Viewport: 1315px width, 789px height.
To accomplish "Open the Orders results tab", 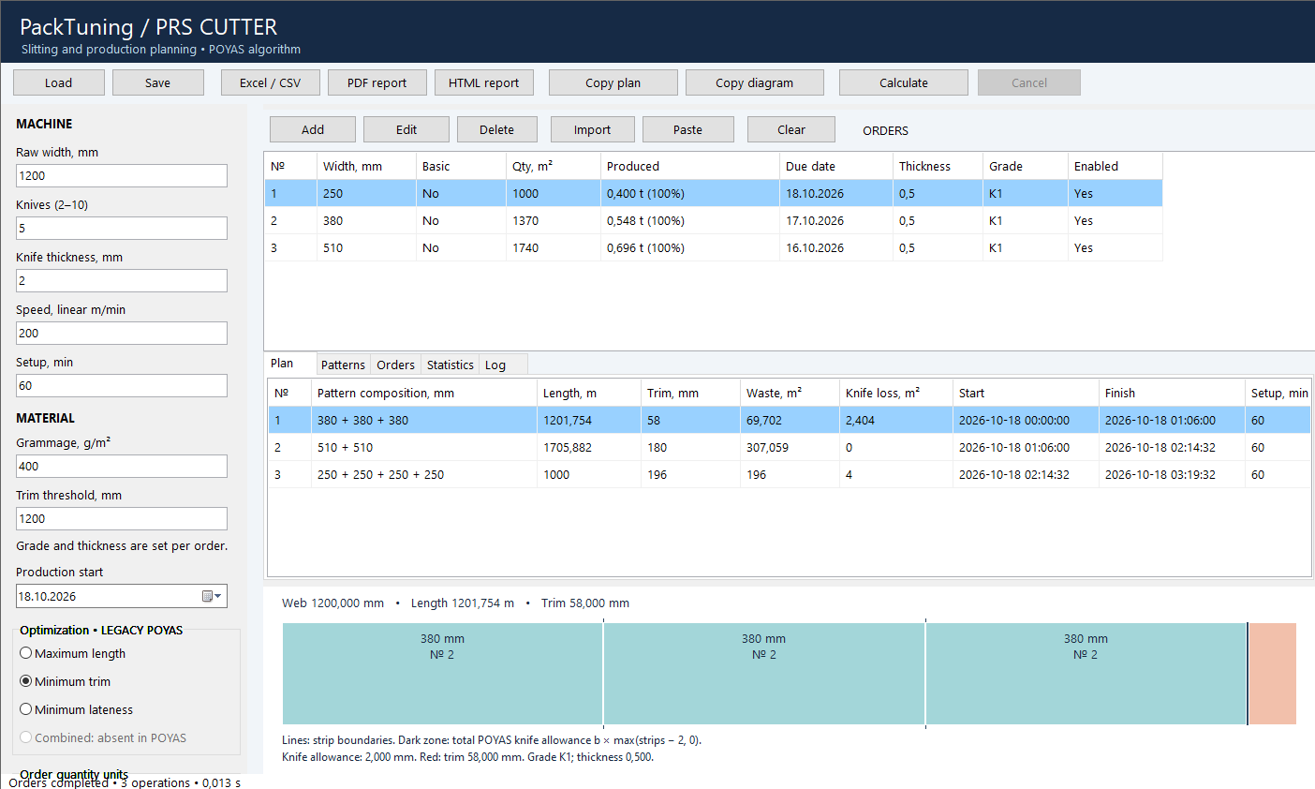I will 395,365.
